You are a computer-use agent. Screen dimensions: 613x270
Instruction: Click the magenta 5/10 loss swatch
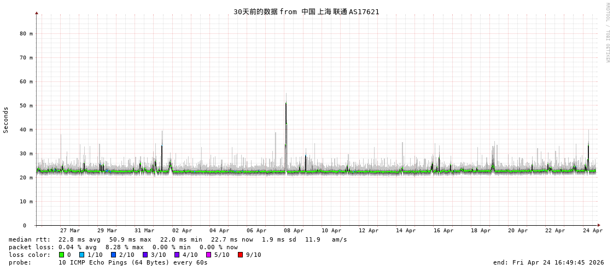[208, 255]
